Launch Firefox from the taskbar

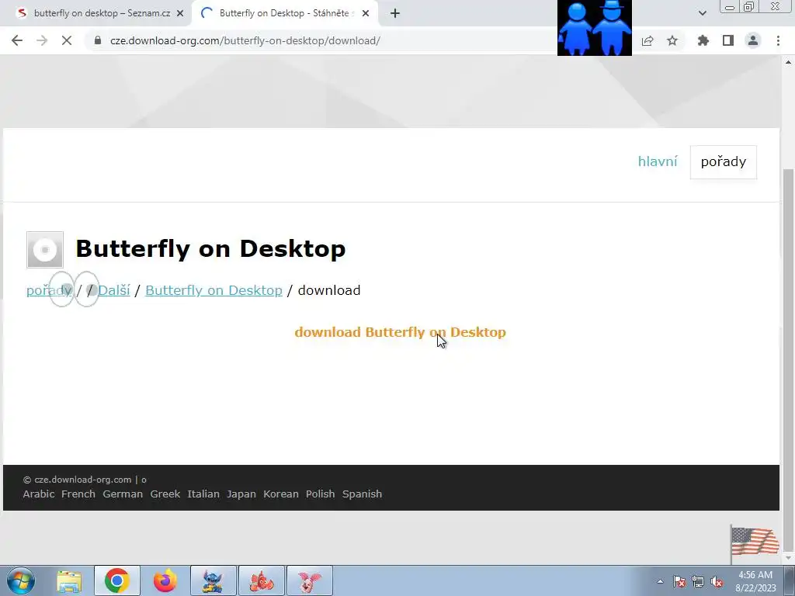165,580
